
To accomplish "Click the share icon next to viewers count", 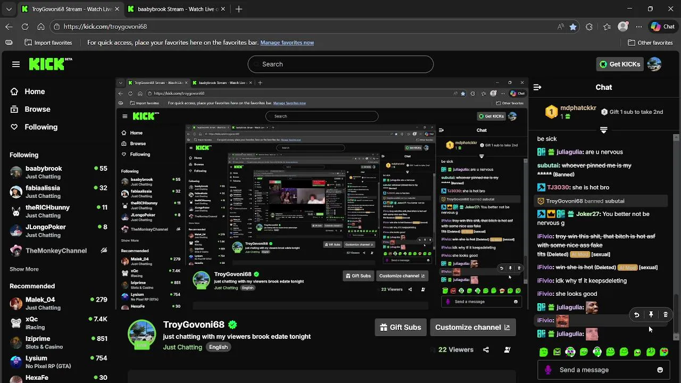I will 486,349.
